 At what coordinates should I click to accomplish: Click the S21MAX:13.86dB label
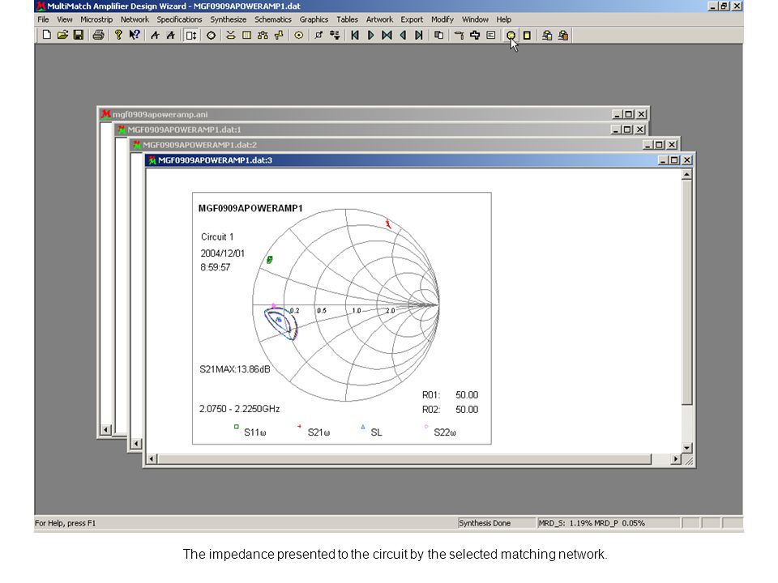coord(235,369)
